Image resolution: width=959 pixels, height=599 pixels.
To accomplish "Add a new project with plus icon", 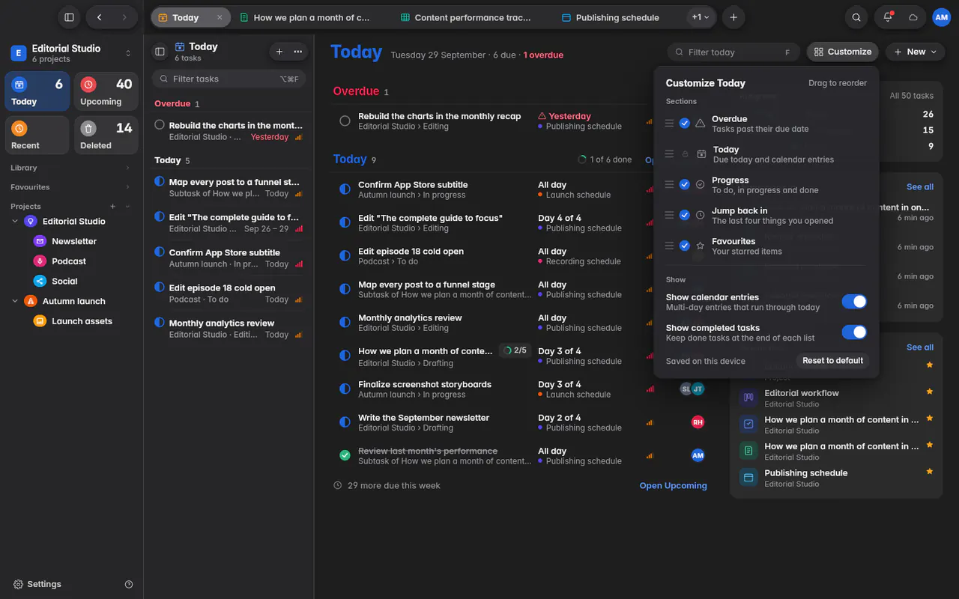I will coord(113,206).
